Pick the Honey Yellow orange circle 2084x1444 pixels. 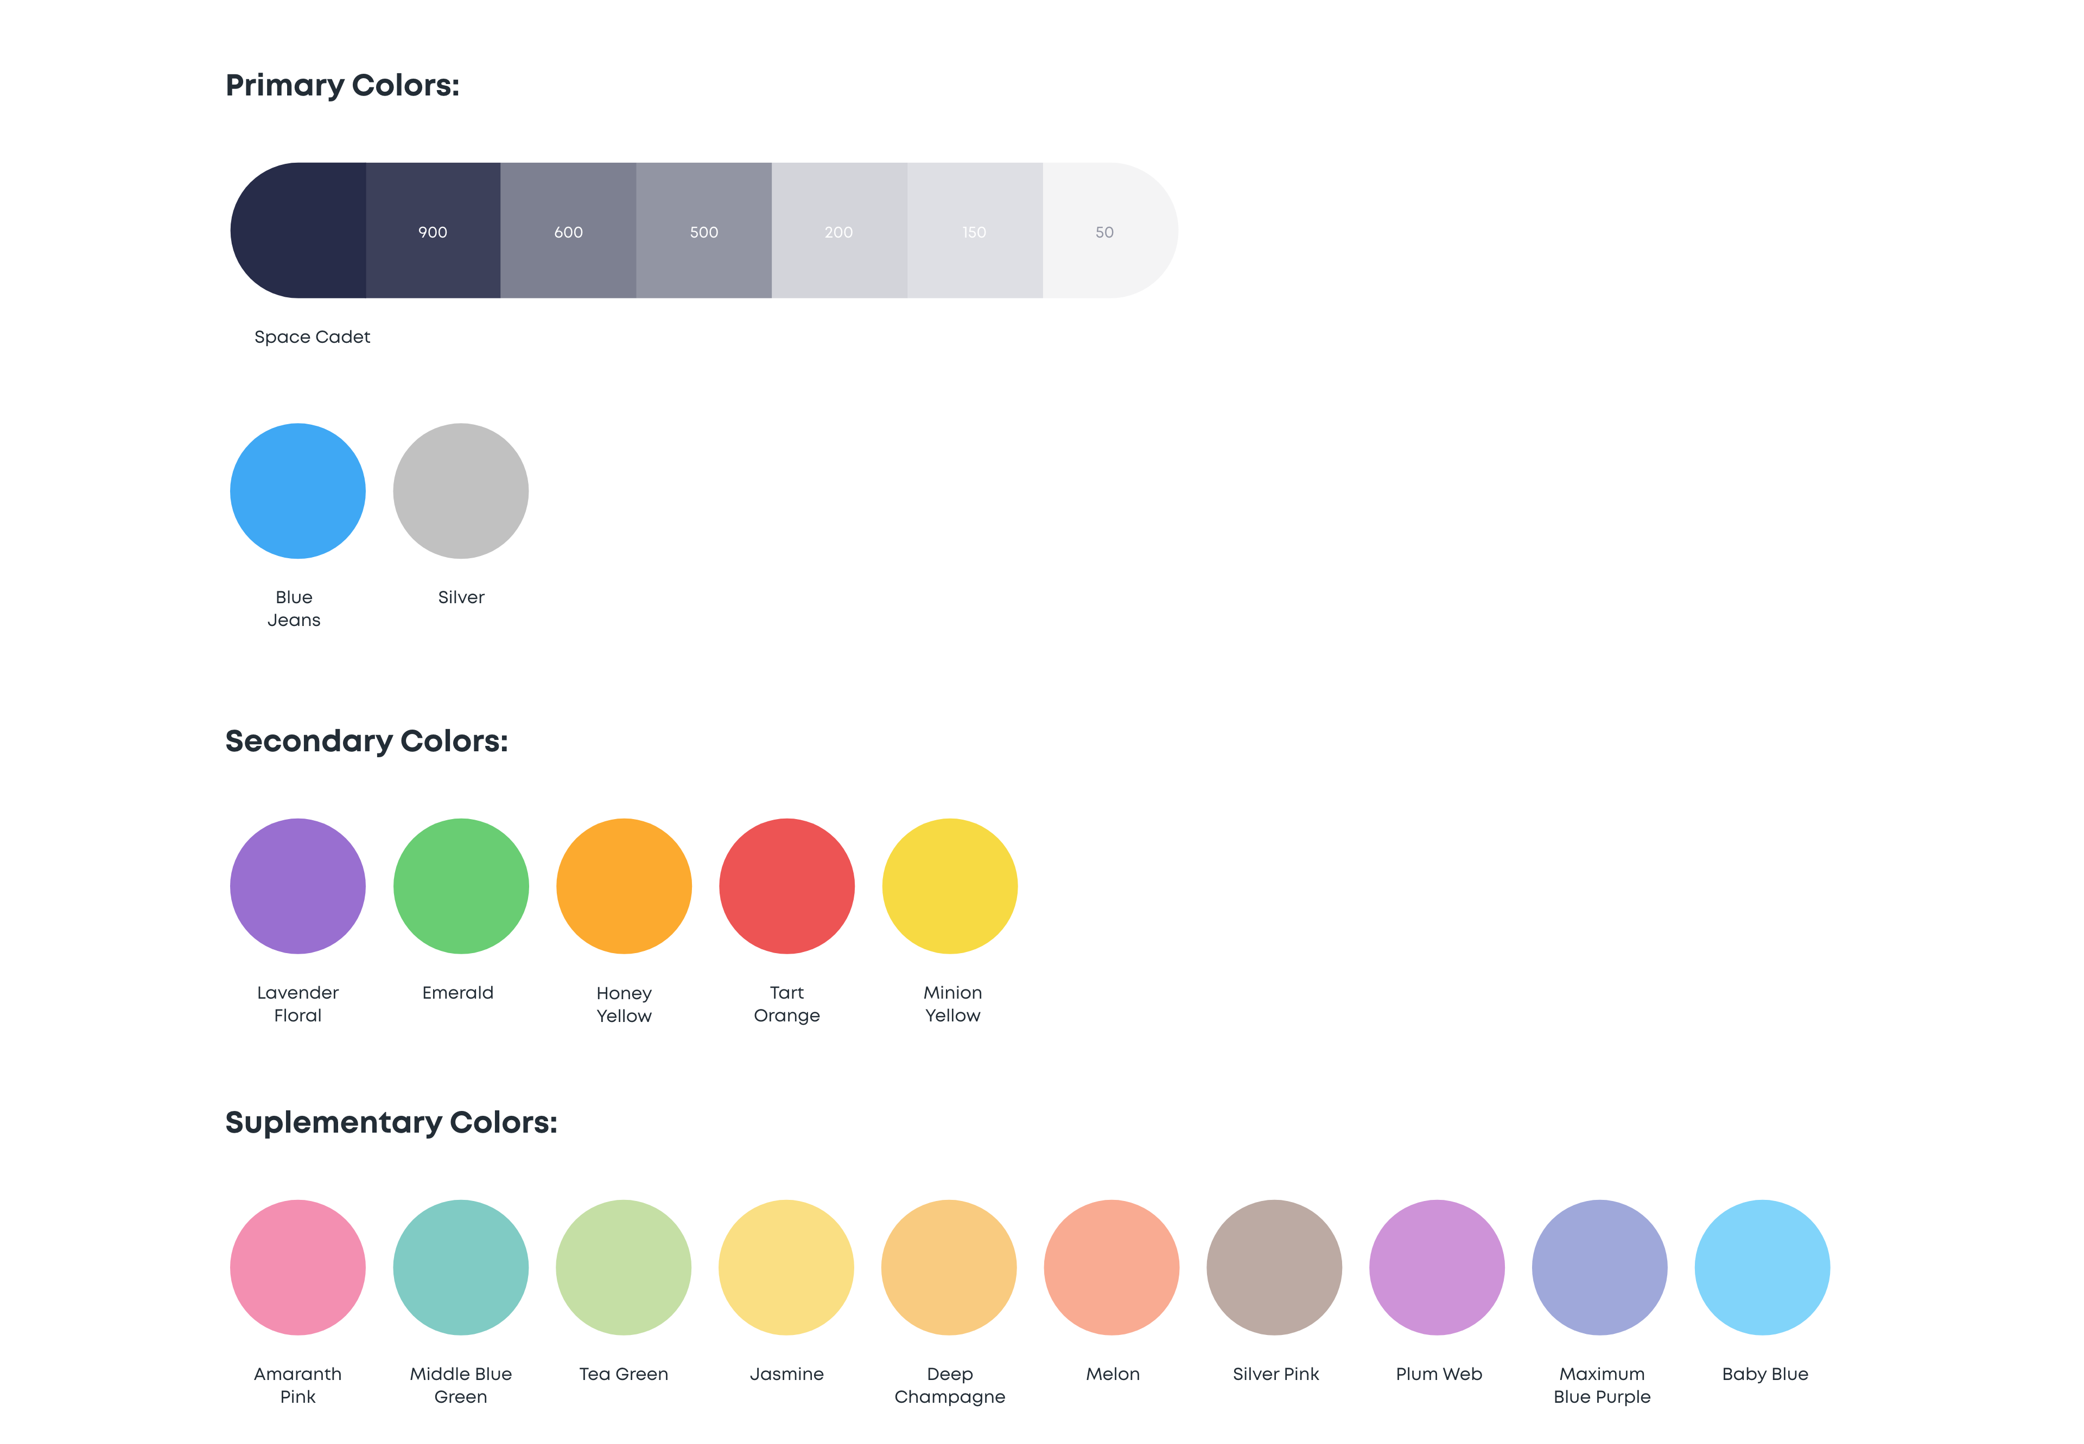624,886
